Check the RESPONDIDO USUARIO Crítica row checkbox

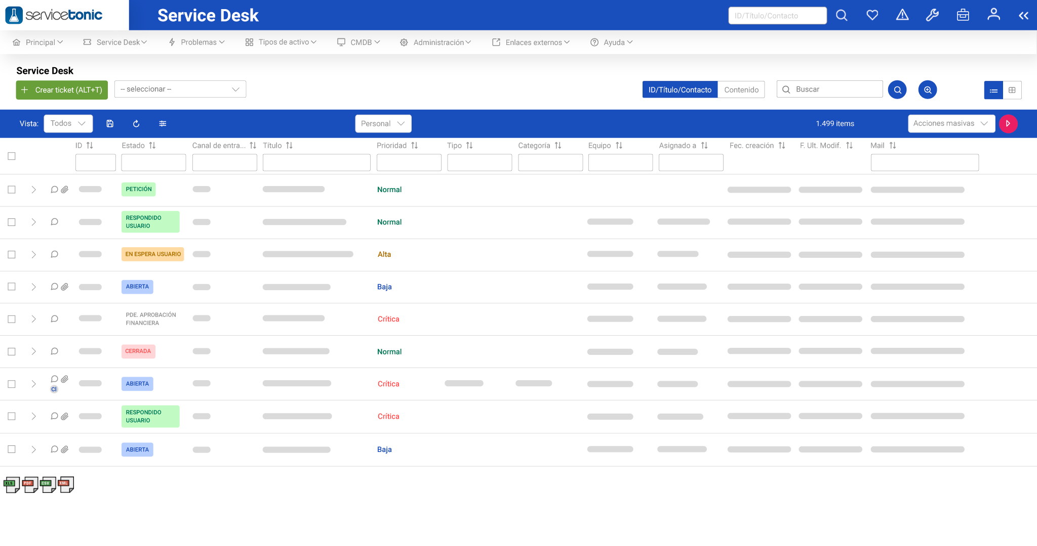tap(12, 416)
